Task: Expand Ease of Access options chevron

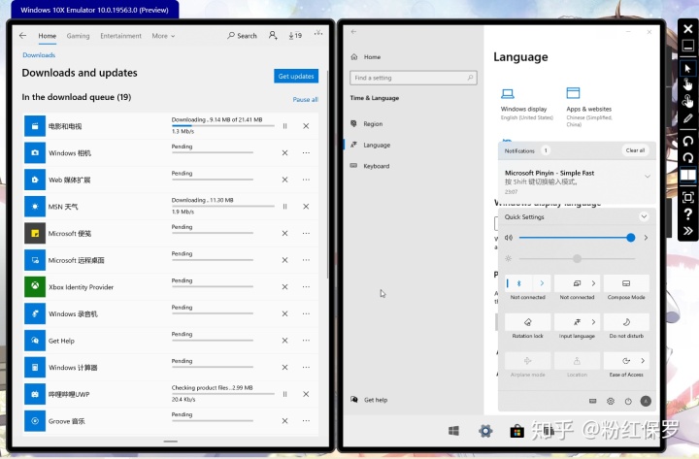Action: tap(643, 361)
